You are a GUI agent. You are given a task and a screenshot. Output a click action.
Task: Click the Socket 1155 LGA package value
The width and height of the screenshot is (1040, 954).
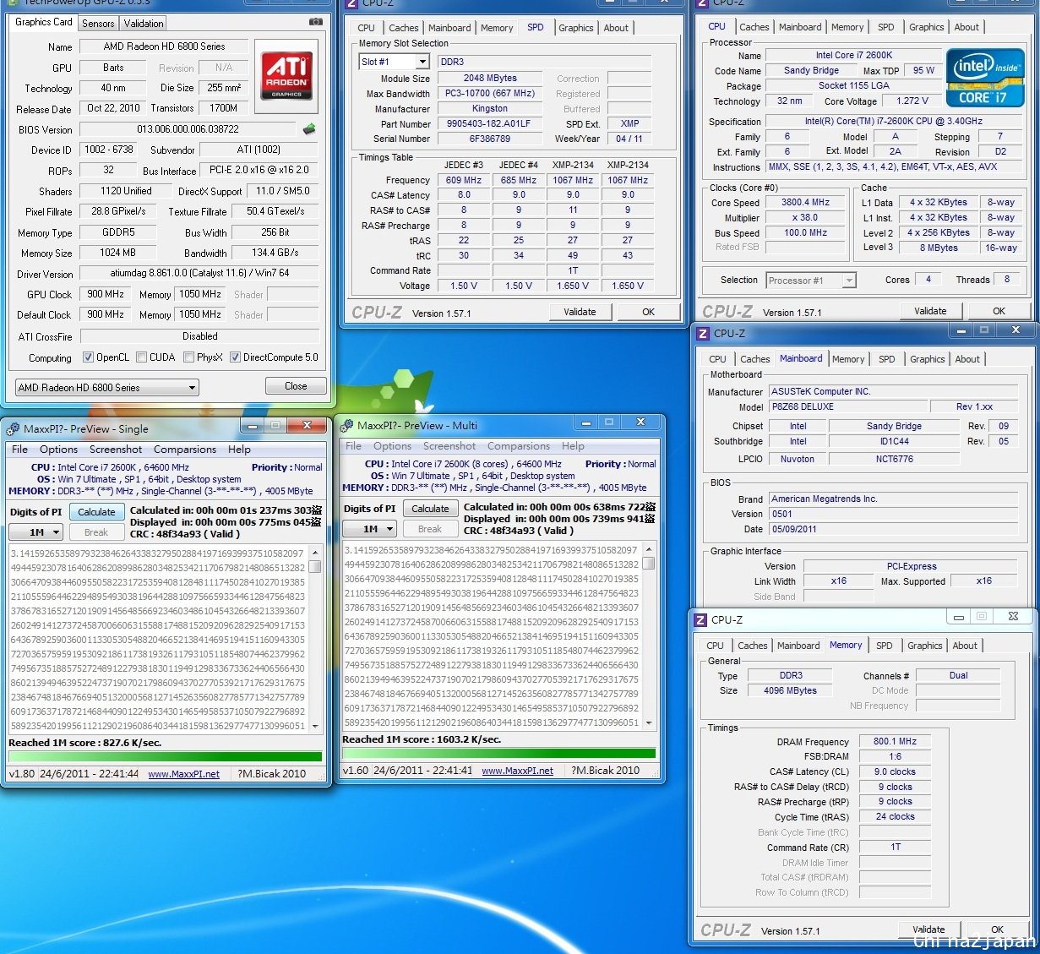click(853, 86)
